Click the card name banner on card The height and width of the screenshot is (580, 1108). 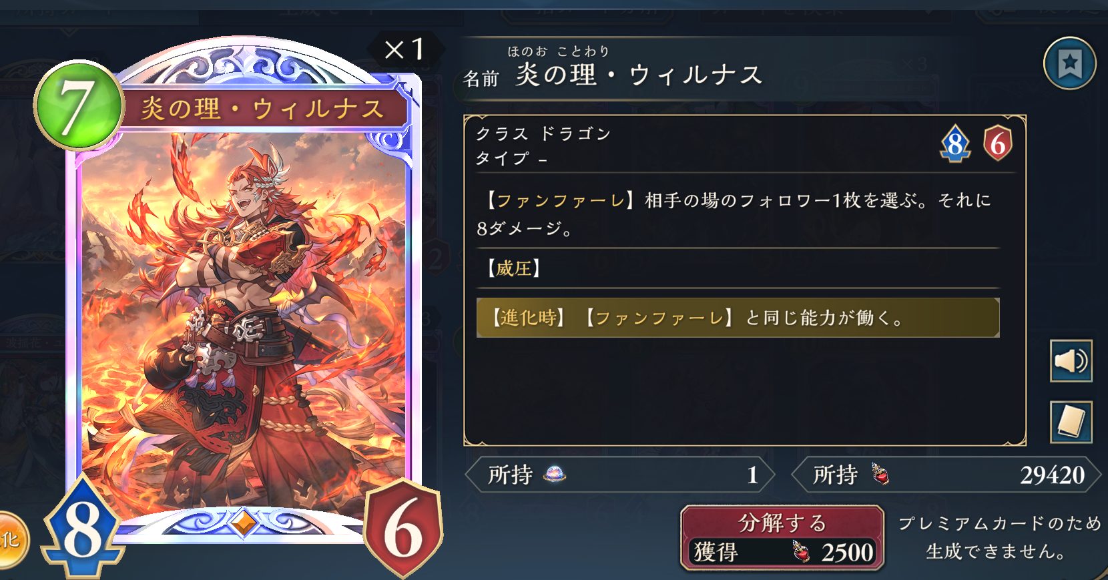click(262, 108)
